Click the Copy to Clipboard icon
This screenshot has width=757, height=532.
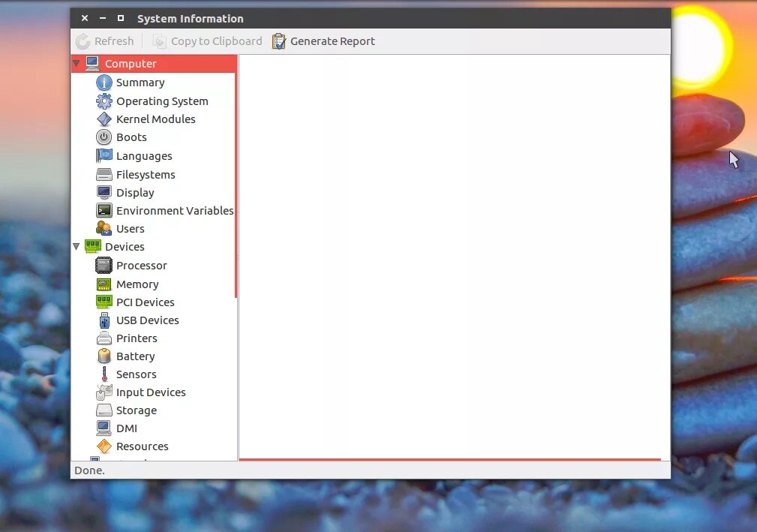(160, 41)
